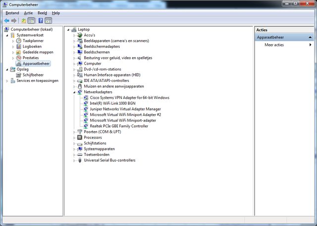Click the Processors chip icon
The height and width of the screenshot is (226, 317).
coord(80,137)
